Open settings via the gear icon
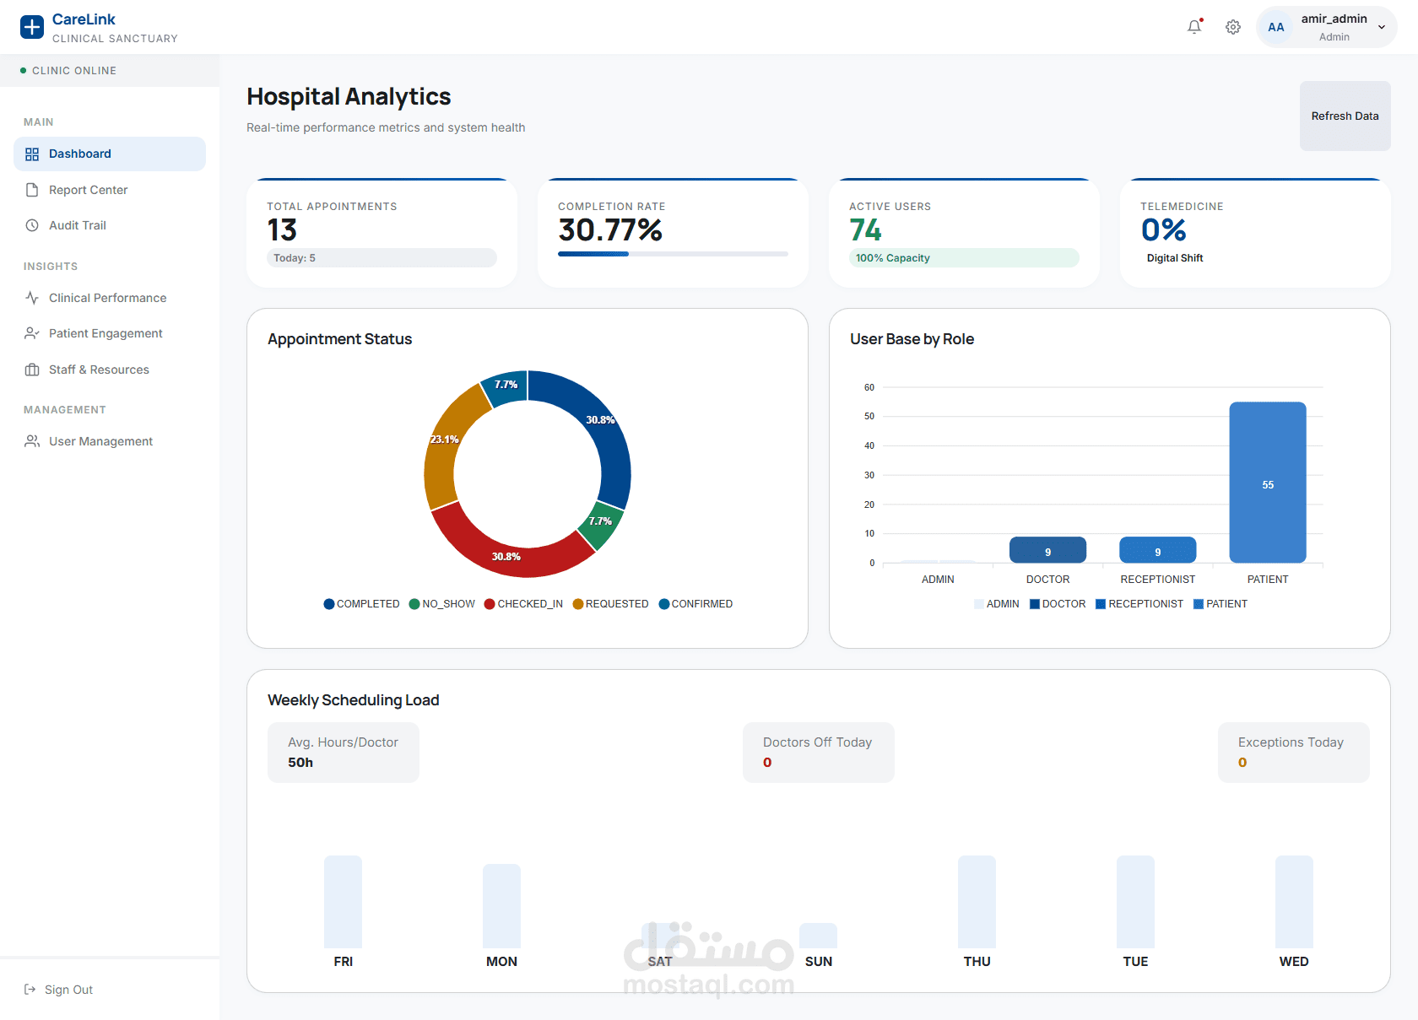The image size is (1418, 1020). pos(1233,27)
